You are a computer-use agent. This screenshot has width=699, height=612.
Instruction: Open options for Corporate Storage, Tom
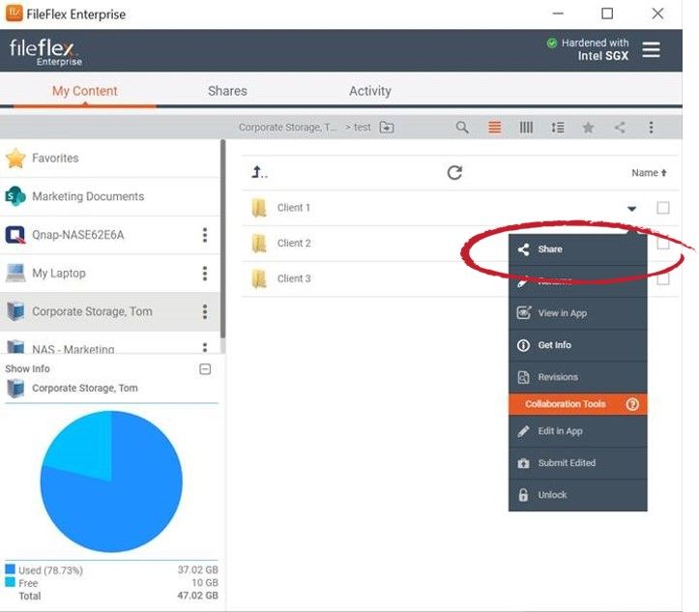pos(205,311)
